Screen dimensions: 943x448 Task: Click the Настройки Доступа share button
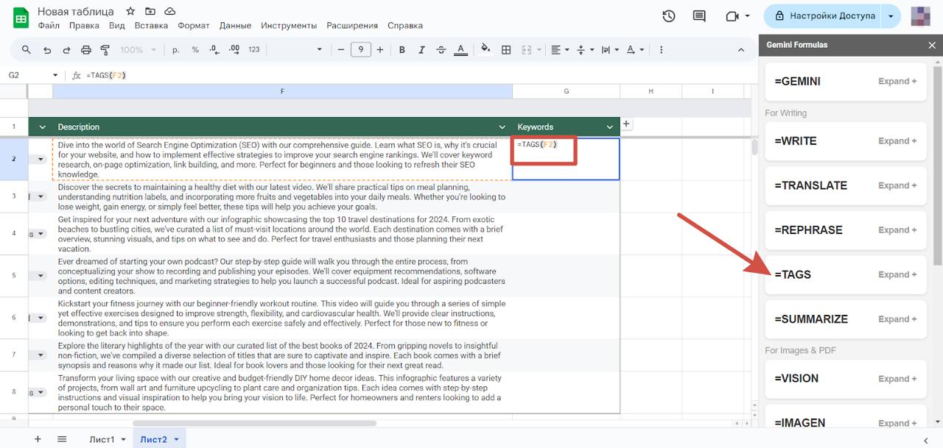click(x=823, y=15)
